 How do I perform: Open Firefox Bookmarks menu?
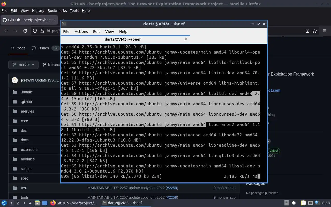(57, 11)
